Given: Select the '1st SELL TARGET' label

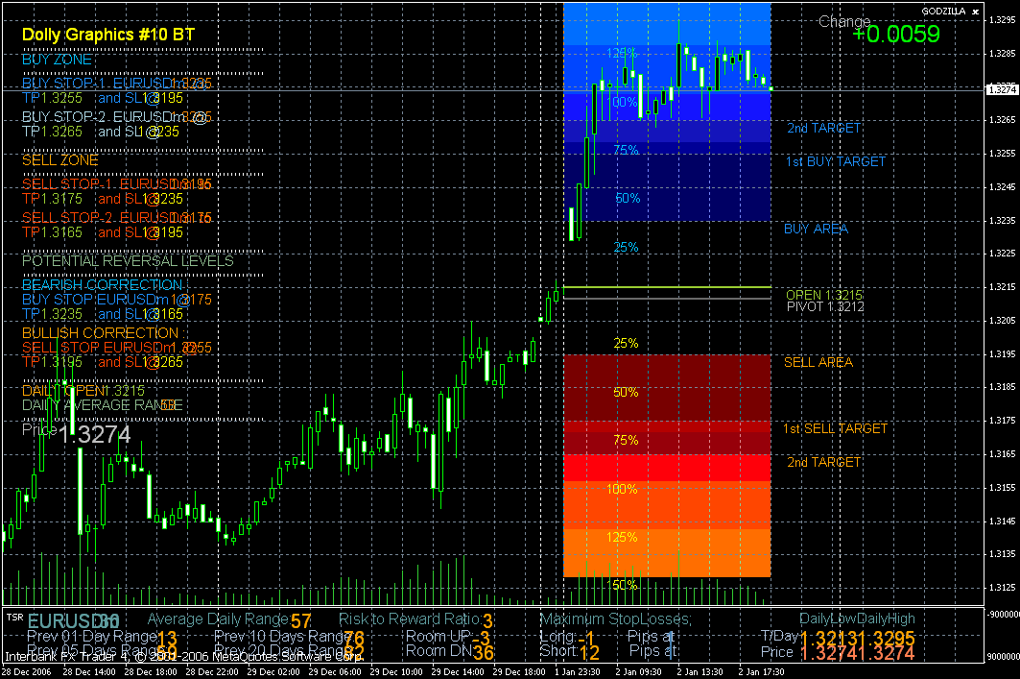Looking at the screenshot, I should coord(835,429).
